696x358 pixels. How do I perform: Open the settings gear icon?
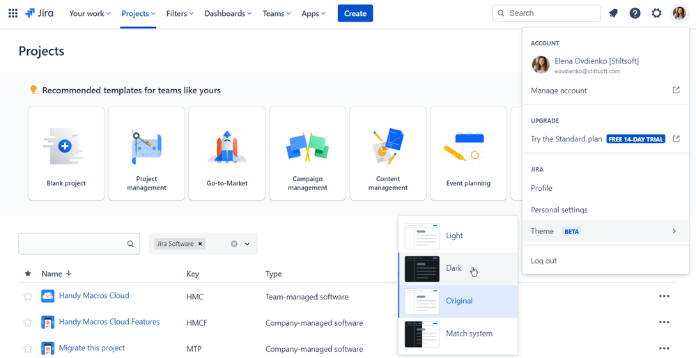coord(656,13)
